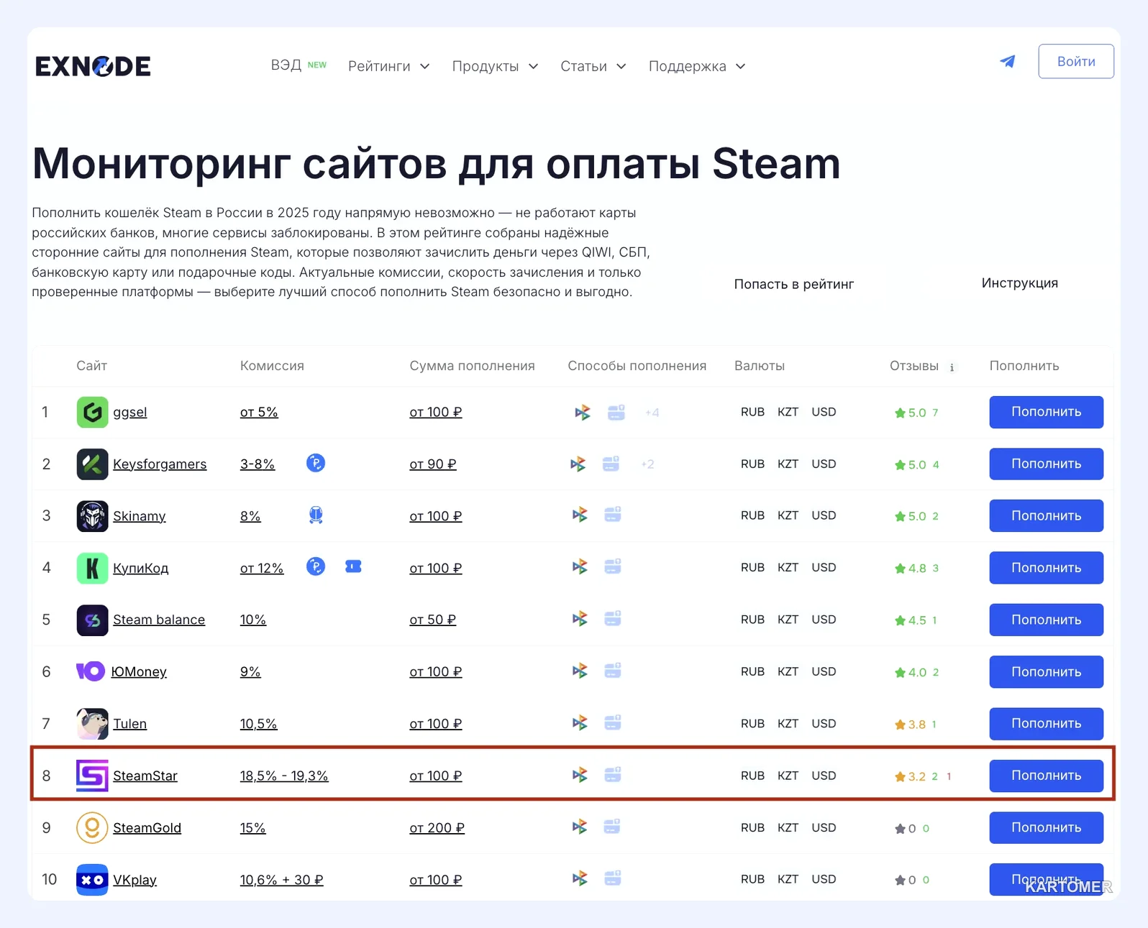Click the 5.0 rating for Skinamy
The width and height of the screenshot is (1148, 928).
pyautogui.click(x=911, y=516)
